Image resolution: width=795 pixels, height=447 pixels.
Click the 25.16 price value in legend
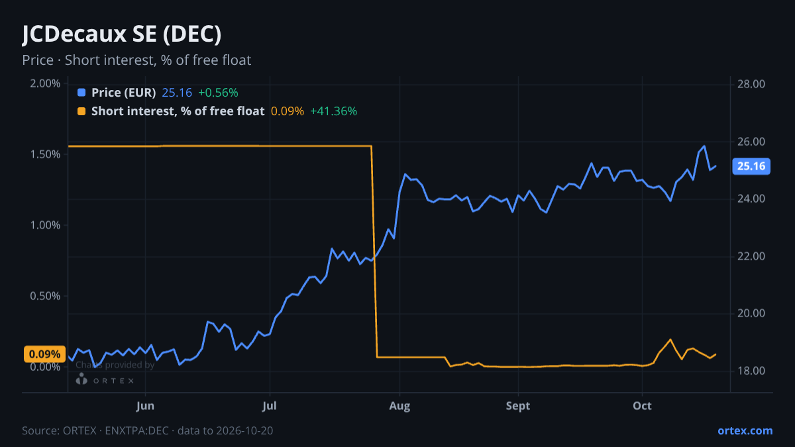point(177,93)
